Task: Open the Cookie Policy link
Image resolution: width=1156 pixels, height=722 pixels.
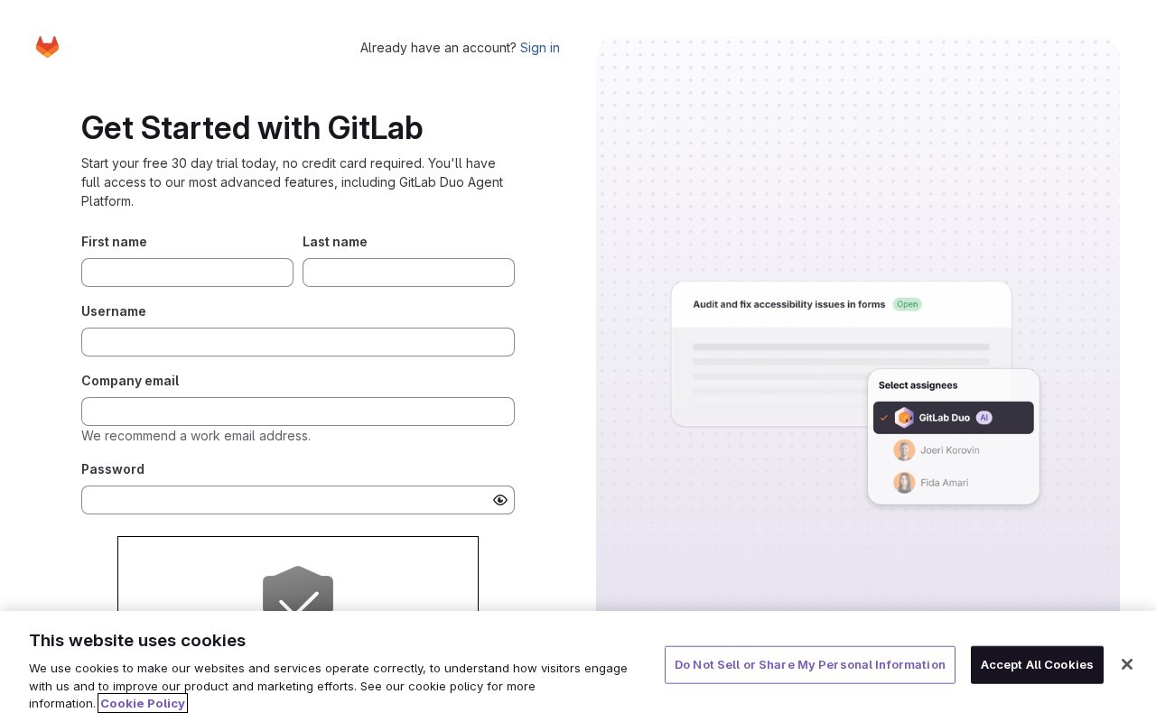Action: click(143, 703)
